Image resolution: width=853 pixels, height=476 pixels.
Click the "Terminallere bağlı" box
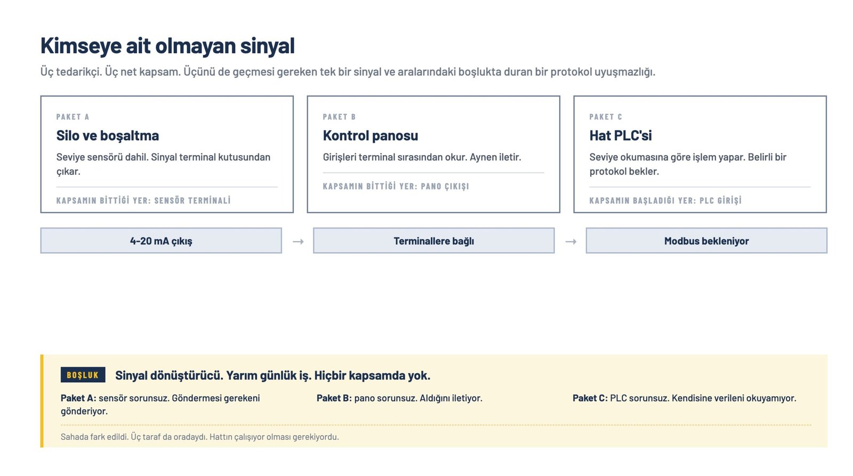point(434,241)
